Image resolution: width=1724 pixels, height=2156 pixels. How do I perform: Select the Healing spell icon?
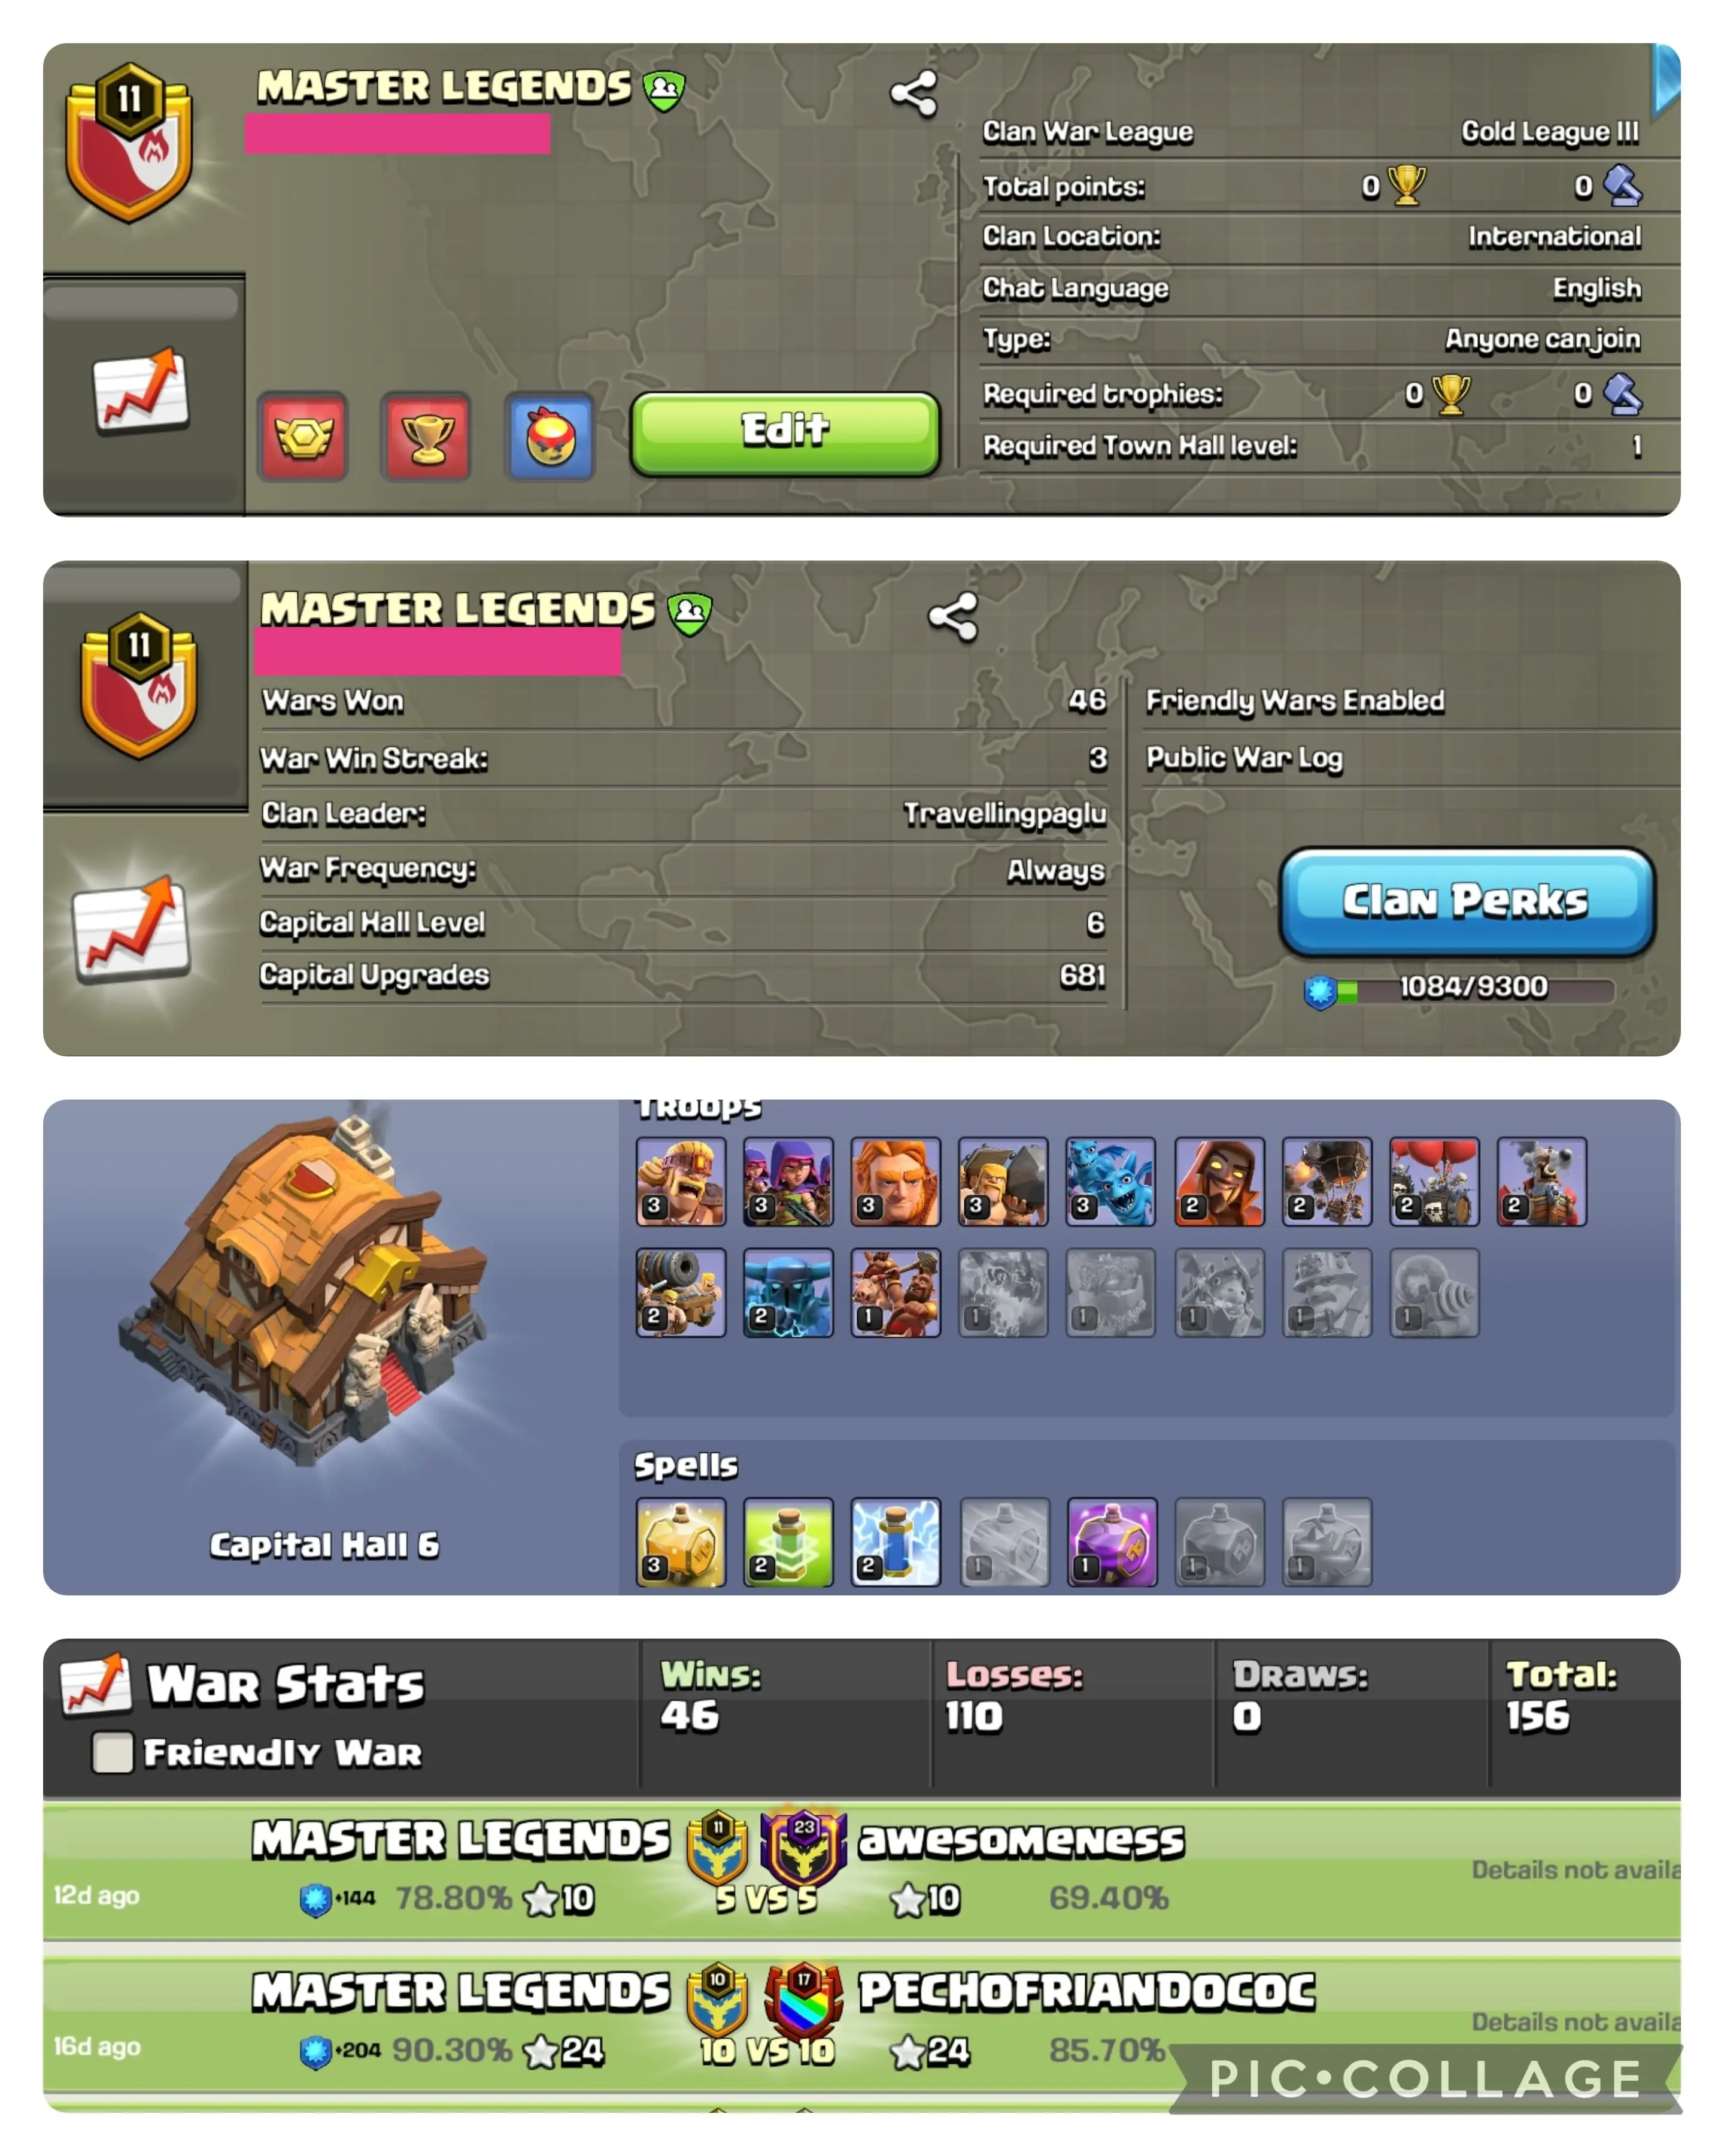[x=681, y=1541]
